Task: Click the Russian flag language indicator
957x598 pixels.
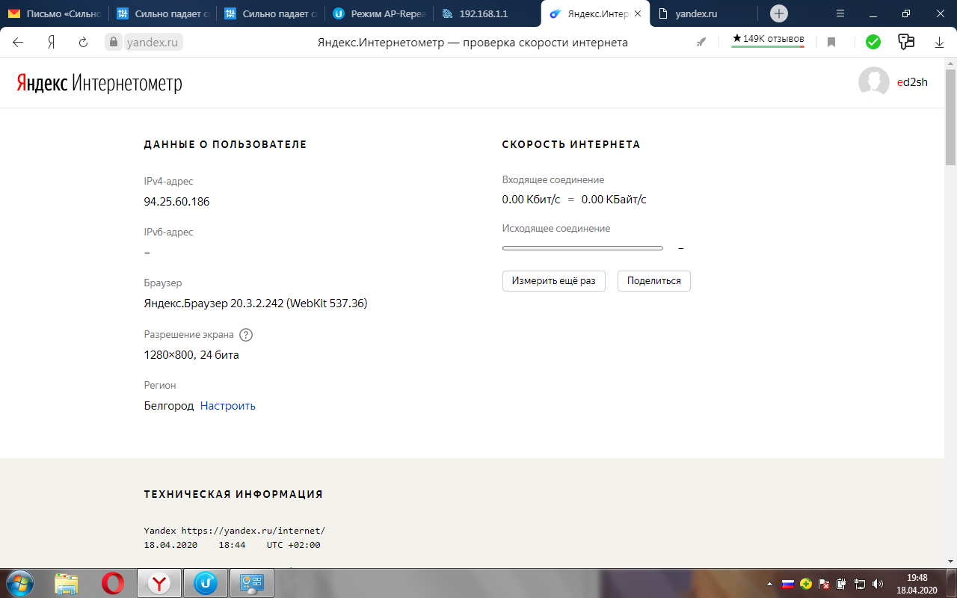Action: [787, 584]
